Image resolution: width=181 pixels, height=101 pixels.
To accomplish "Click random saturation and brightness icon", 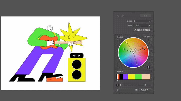I will (148, 37).
